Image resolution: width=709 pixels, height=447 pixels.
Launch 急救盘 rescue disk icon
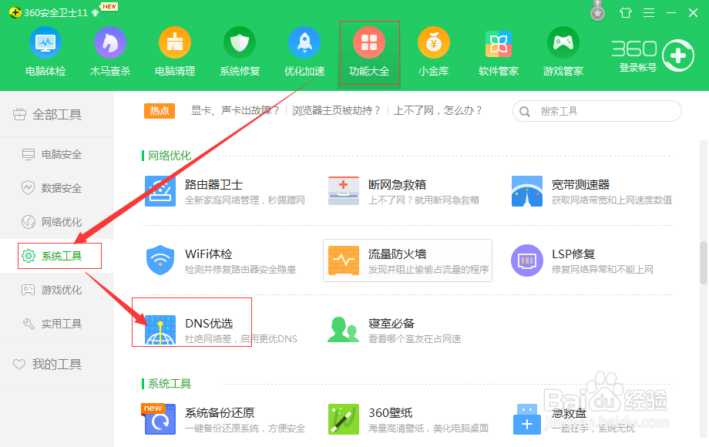tap(527, 419)
